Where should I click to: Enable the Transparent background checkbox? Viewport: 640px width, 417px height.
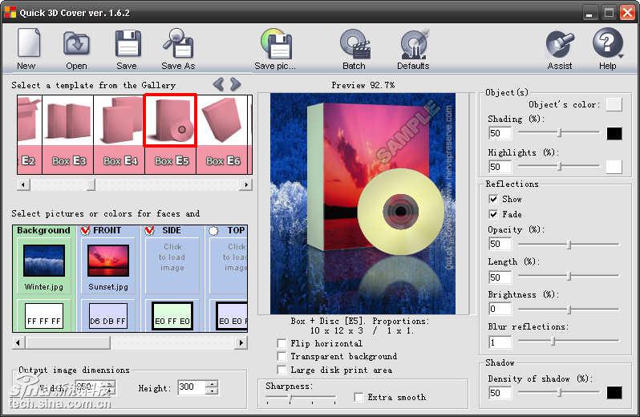point(282,357)
